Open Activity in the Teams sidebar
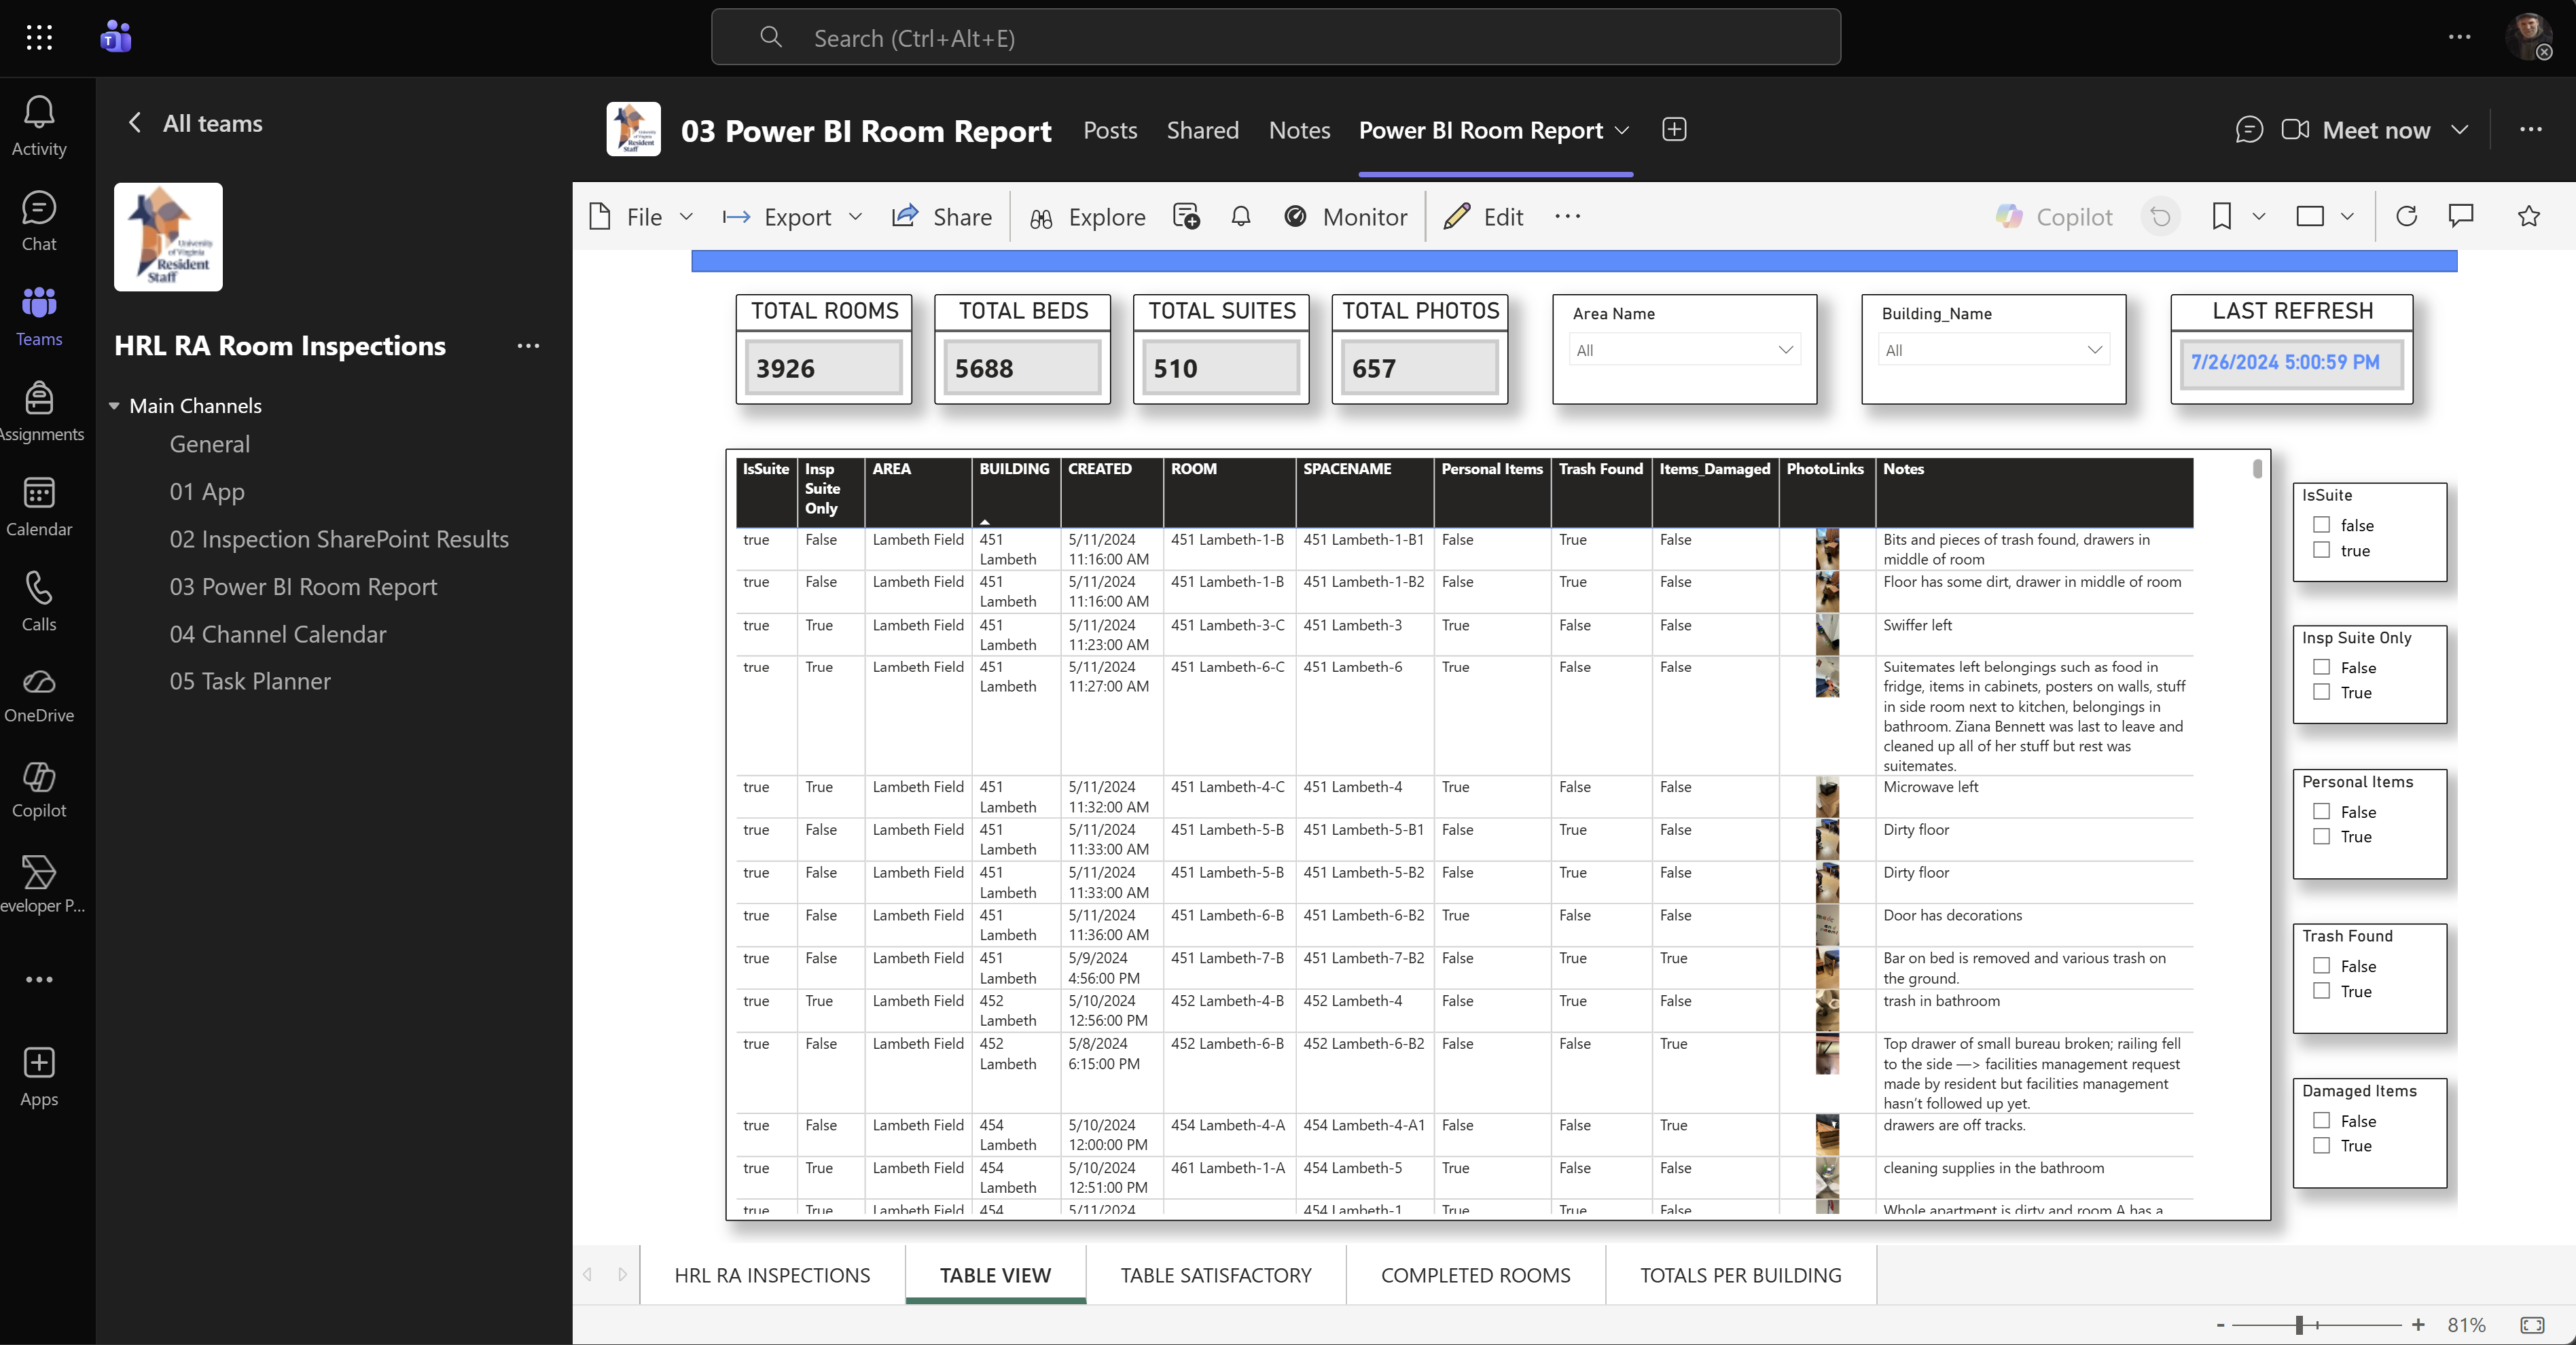This screenshot has width=2576, height=1345. pos(39,126)
